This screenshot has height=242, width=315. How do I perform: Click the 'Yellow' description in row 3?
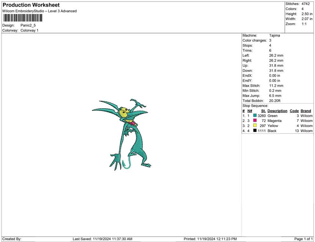273,126
